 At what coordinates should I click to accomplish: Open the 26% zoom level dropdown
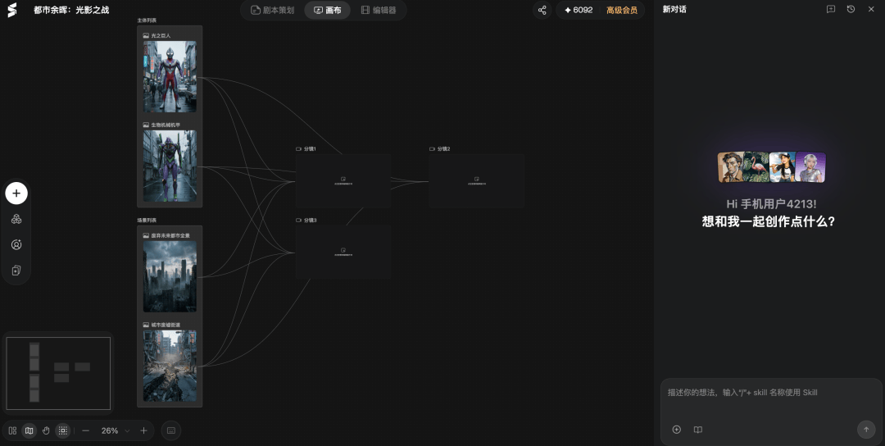click(x=116, y=430)
